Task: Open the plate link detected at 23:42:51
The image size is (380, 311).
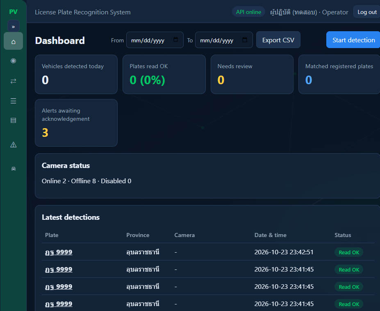Action: point(59,252)
